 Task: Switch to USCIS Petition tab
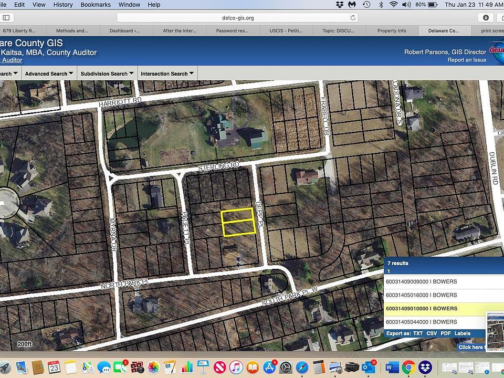coord(286,30)
